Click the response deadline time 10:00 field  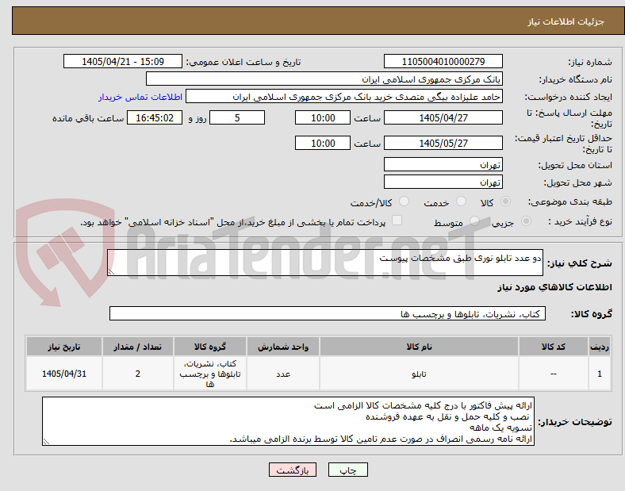[x=323, y=117]
